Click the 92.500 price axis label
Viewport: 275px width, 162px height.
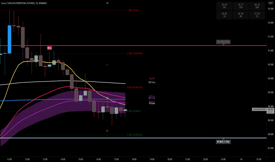click(271, 9)
